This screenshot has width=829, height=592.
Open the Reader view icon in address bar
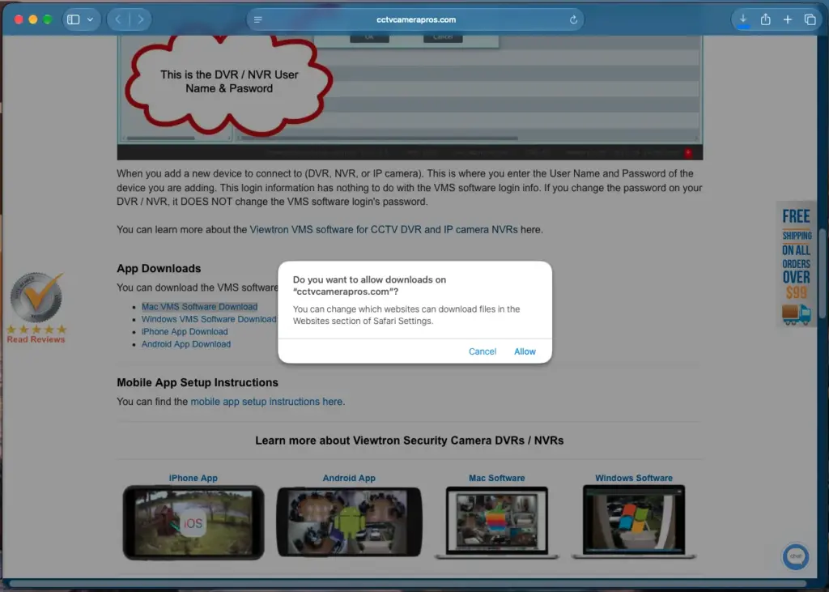click(x=258, y=19)
